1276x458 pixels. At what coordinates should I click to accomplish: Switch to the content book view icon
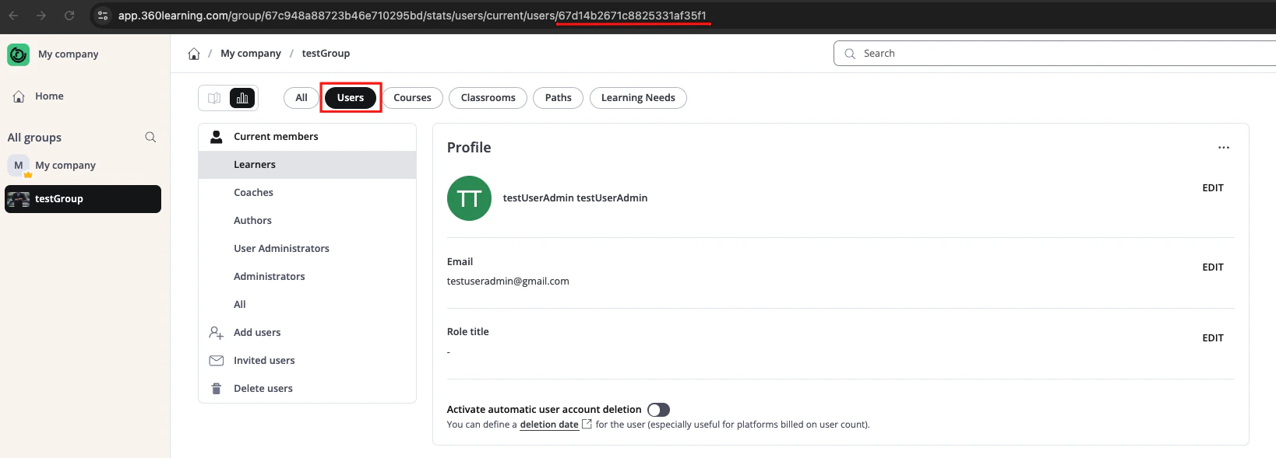tap(214, 98)
